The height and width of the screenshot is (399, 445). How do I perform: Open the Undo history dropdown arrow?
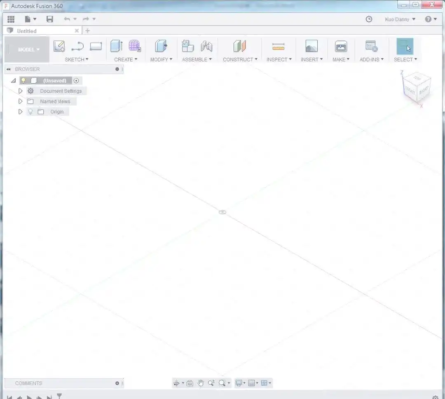pos(75,19)
